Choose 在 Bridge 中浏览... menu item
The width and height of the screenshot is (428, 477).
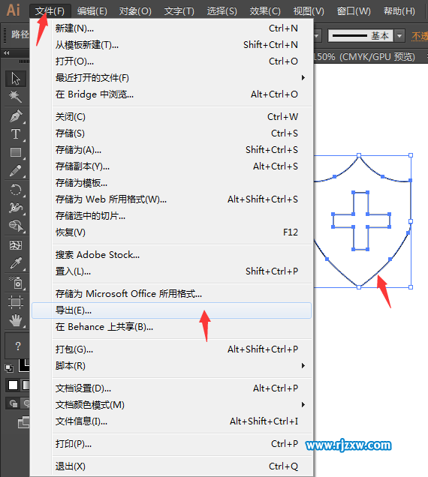click(x=172, y=94)
